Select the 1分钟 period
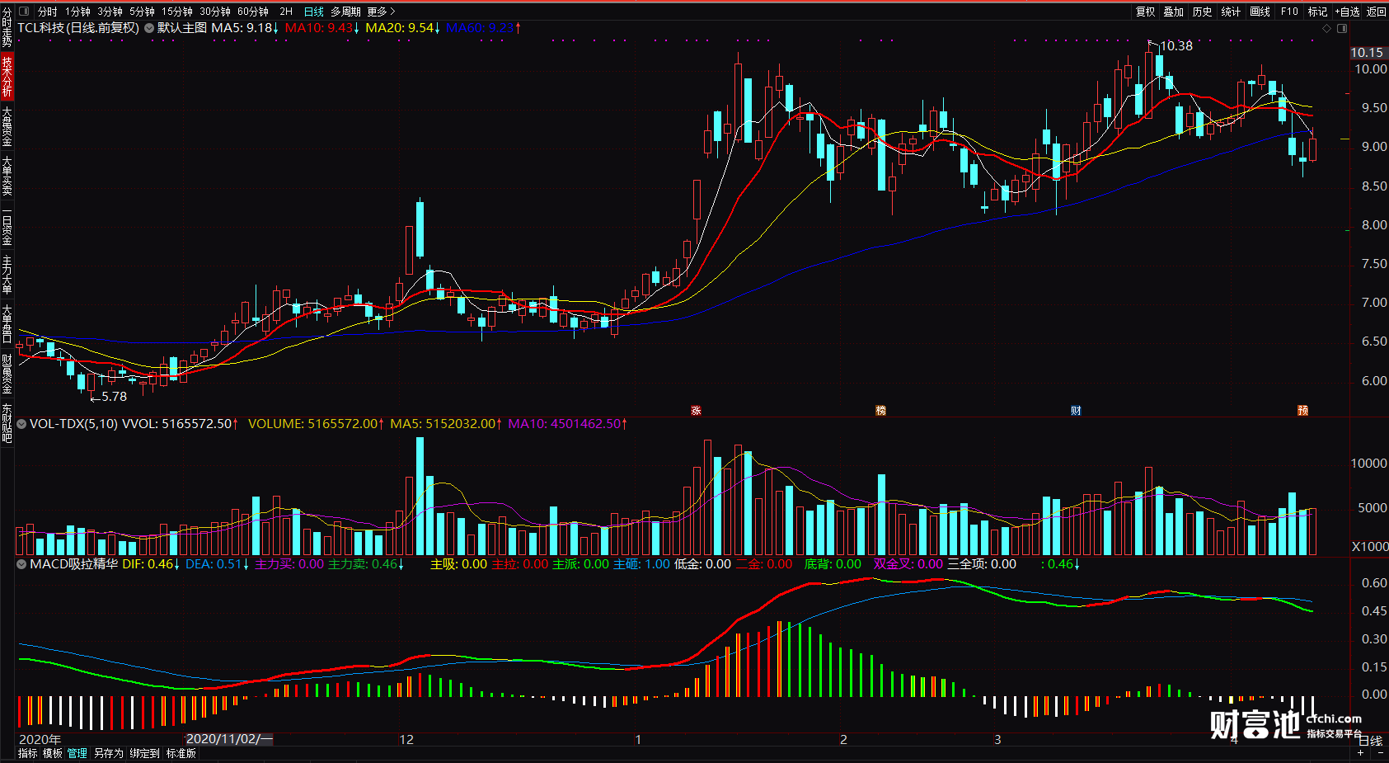Viewport: 1389px width, 763px height. pos(78,12)
